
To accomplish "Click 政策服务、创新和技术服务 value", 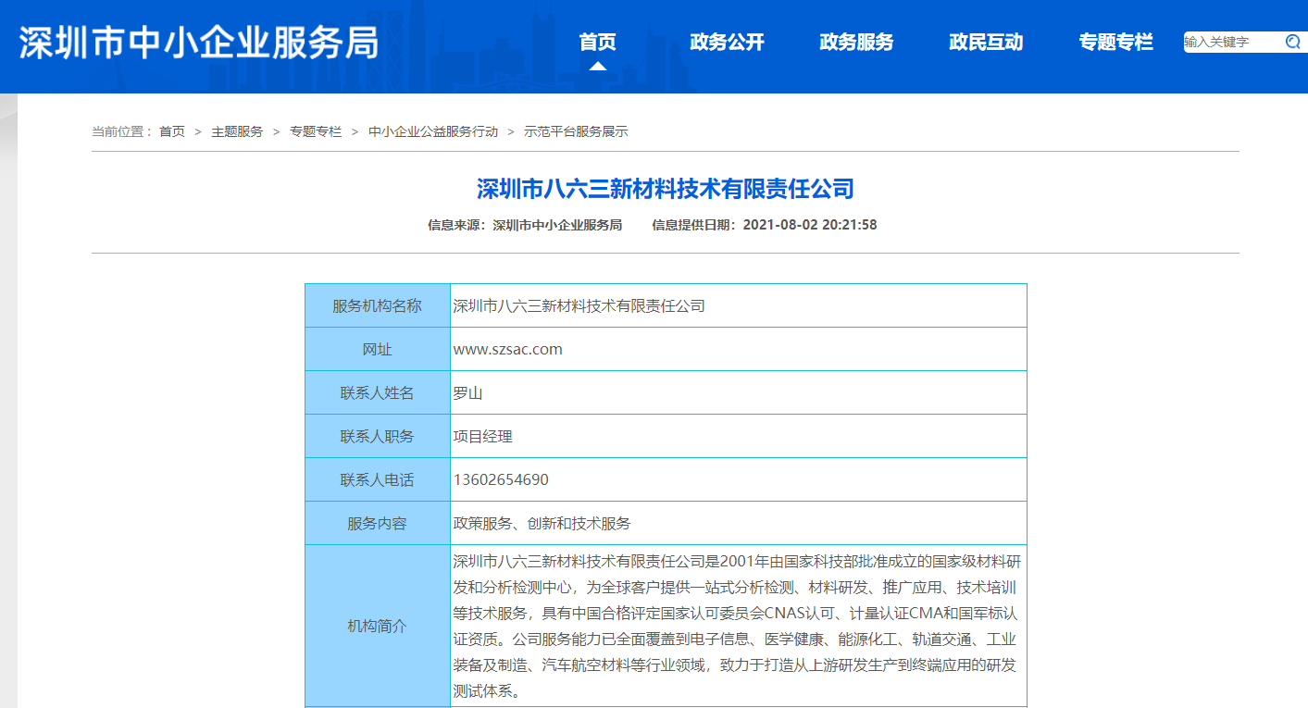I will click(542, 523).
